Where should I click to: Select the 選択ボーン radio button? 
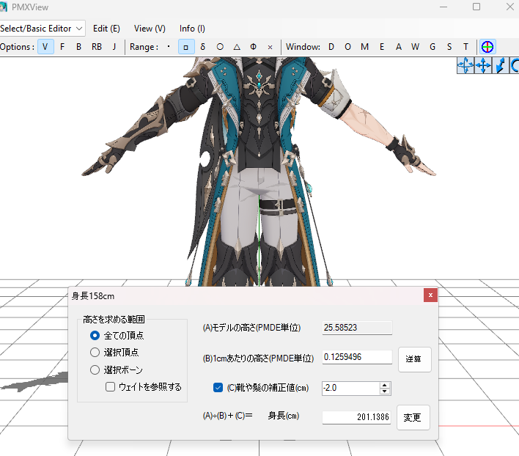click(x=95, y=369)
